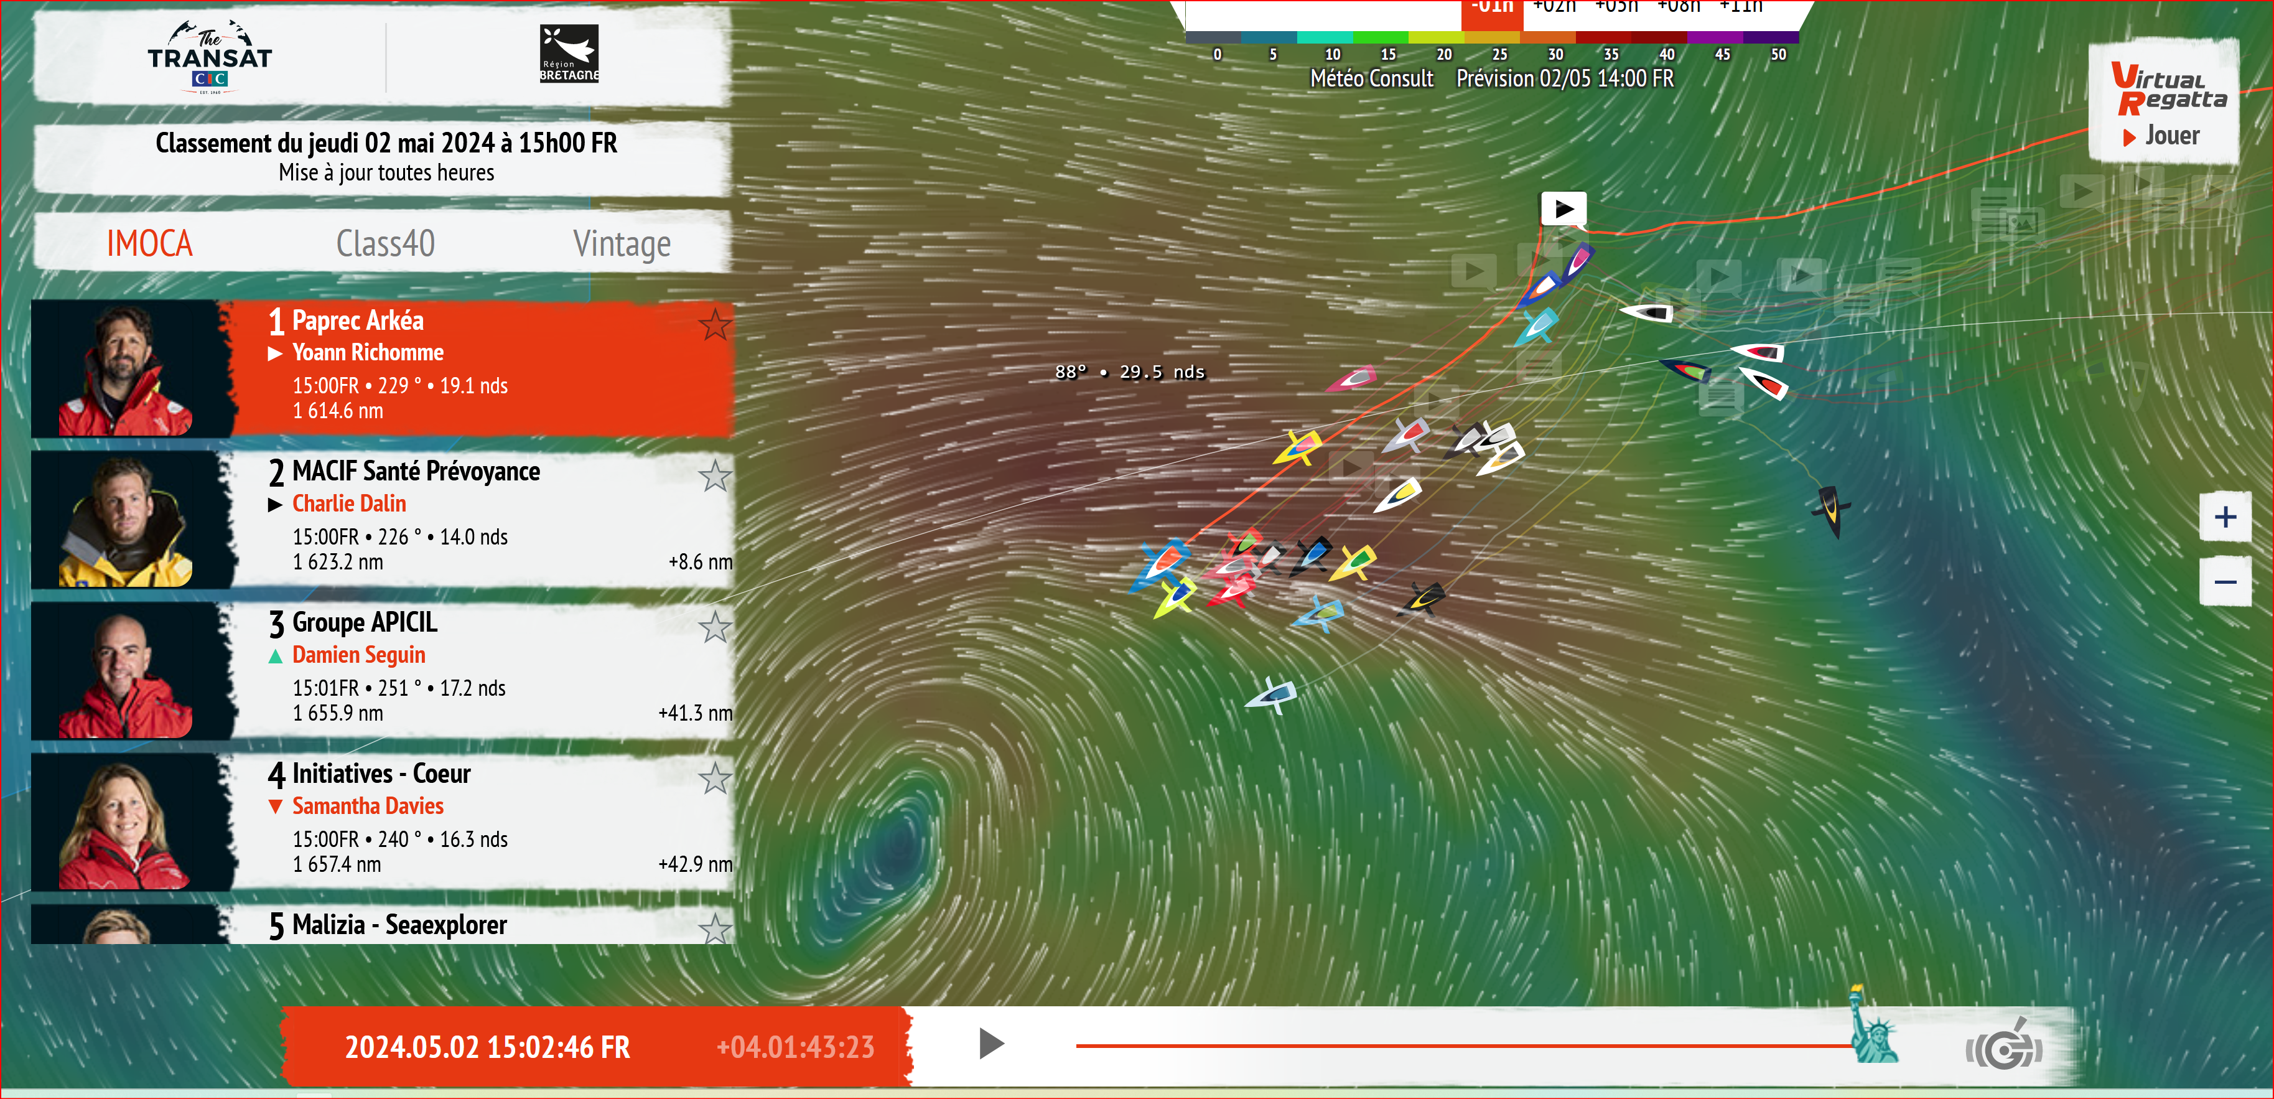Select the Vintage class tab
The image size is (2274, 1099).
tap(622, 243)
